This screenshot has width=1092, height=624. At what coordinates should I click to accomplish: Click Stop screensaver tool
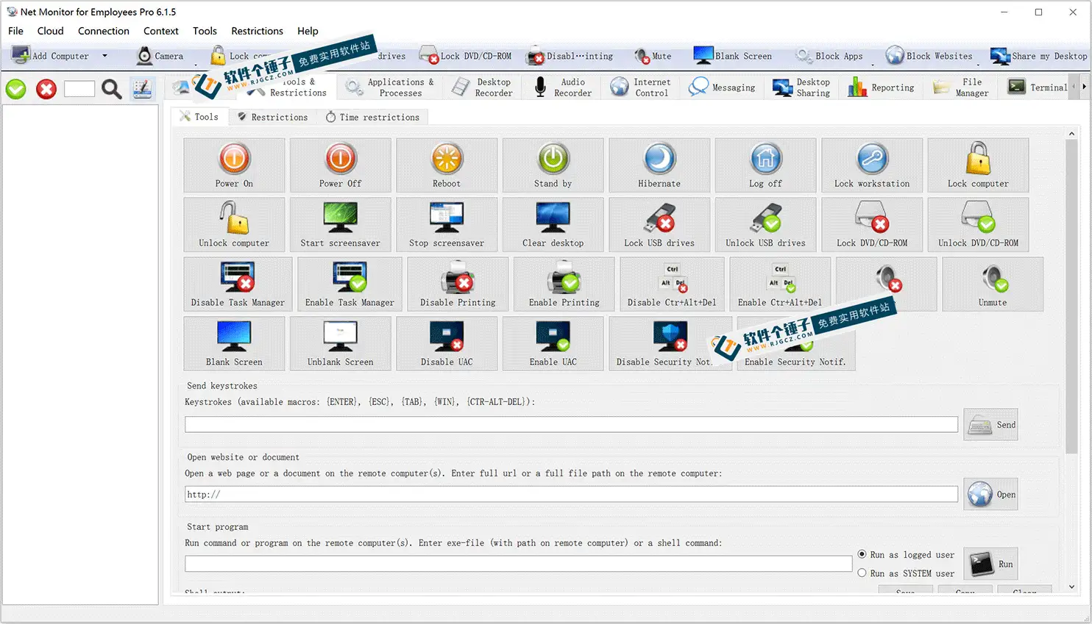447,225
